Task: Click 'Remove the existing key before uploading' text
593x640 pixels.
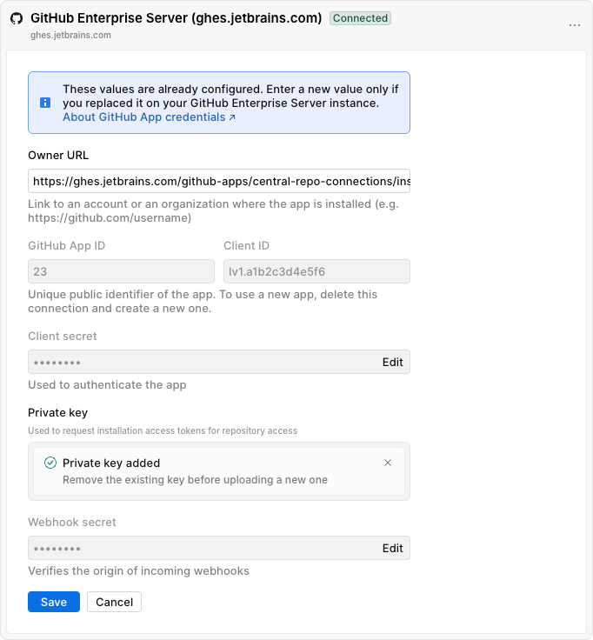Action: [195, 480]
